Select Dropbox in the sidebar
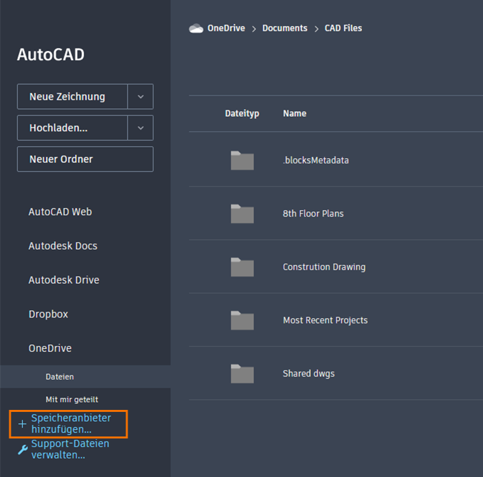This screenshot has height=477, width=483. [48, 314]
